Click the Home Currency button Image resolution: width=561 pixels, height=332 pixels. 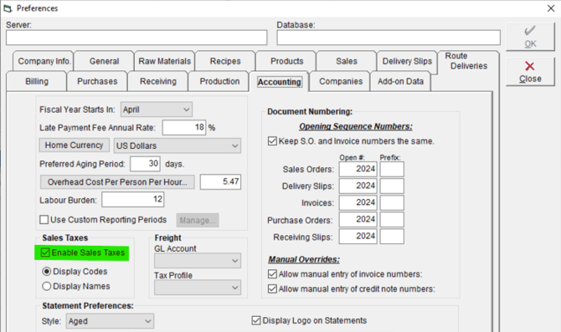[x=74, y=146]
